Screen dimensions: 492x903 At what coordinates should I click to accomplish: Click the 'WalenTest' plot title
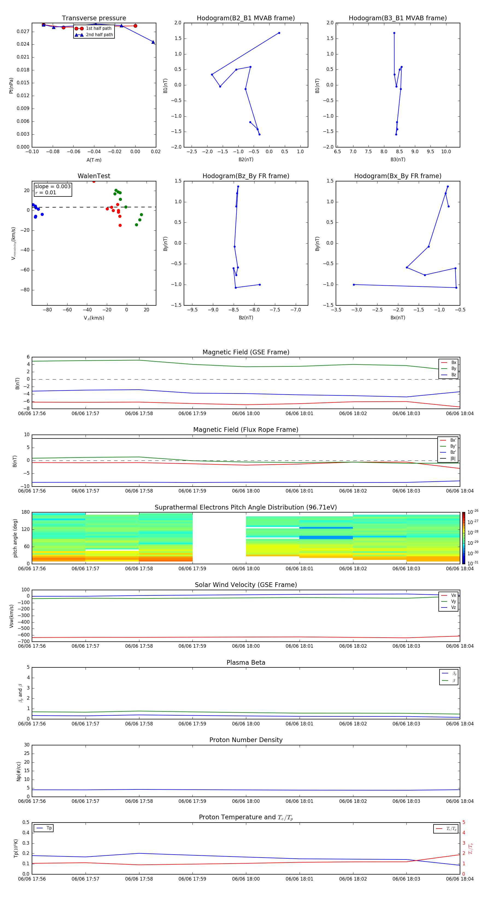coord(94,176)
